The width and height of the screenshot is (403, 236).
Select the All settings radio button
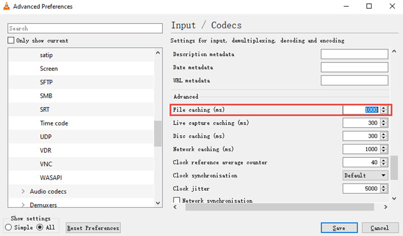[x=40, y=228]
